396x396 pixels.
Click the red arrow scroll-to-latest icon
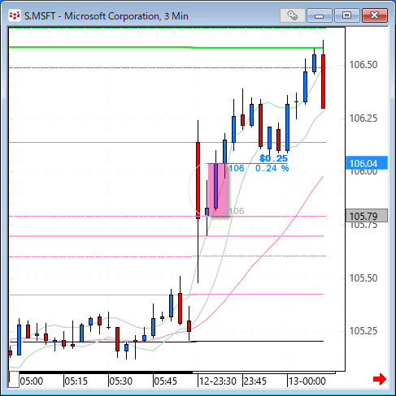click(380, 379)
